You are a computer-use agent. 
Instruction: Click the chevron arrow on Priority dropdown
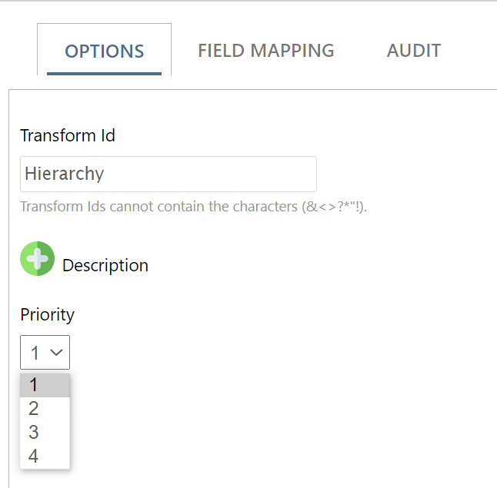pyautogui.click(x=56, y=352)
